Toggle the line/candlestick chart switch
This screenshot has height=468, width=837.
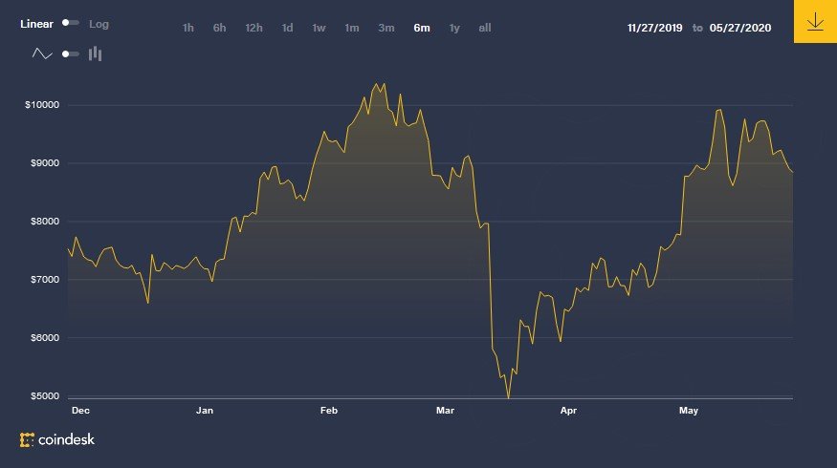(x=71, y=53)
